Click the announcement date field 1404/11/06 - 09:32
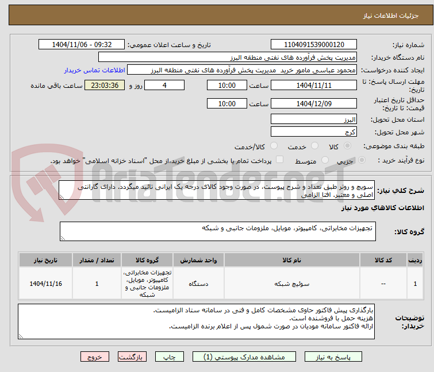434x372 pixels. [82, 45]
